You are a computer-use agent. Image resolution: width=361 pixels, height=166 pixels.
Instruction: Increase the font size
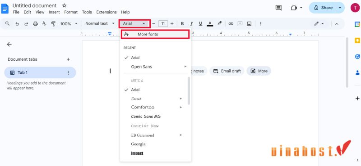click(172, 24)
